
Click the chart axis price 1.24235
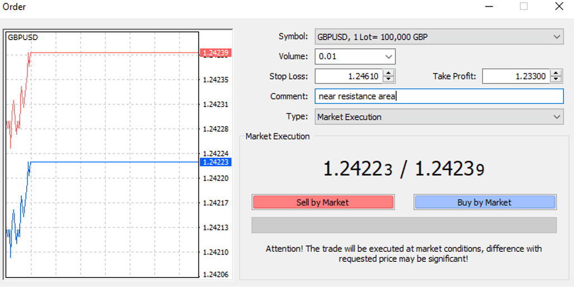click(x=215, y=80)
